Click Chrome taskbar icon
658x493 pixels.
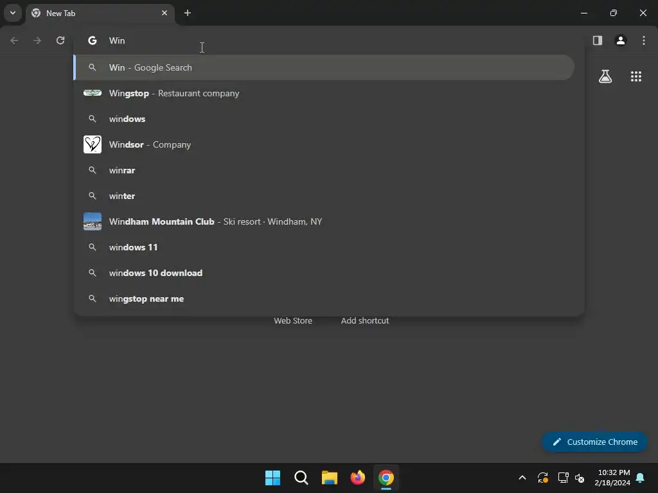386,478
